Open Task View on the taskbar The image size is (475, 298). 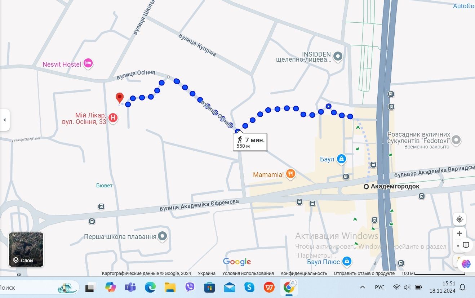point(90,288)
